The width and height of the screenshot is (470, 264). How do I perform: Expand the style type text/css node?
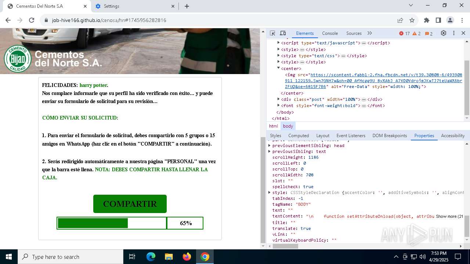point(278,56)
